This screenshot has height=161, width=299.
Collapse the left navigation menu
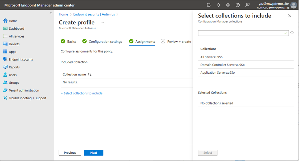coord(51,13)
